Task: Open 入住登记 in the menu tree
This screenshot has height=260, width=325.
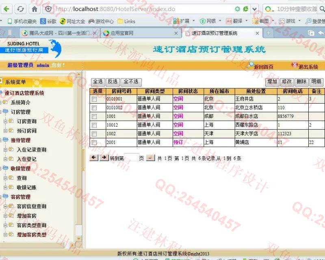Action: point(26,159)
